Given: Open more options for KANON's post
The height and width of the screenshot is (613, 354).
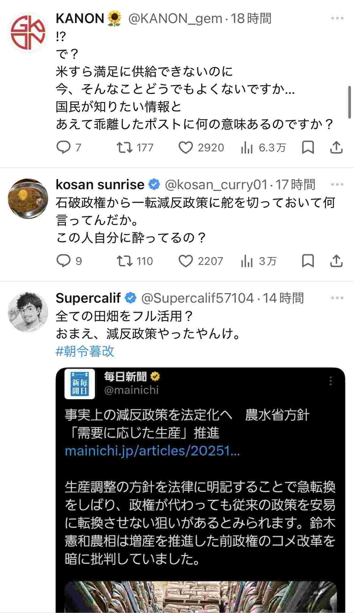Looking at the screenshot, I should click(337, 18).
